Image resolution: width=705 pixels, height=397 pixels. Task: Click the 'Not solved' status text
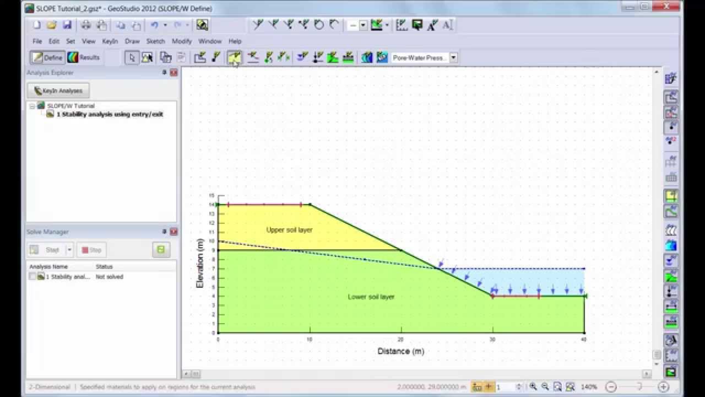[109, 277]
